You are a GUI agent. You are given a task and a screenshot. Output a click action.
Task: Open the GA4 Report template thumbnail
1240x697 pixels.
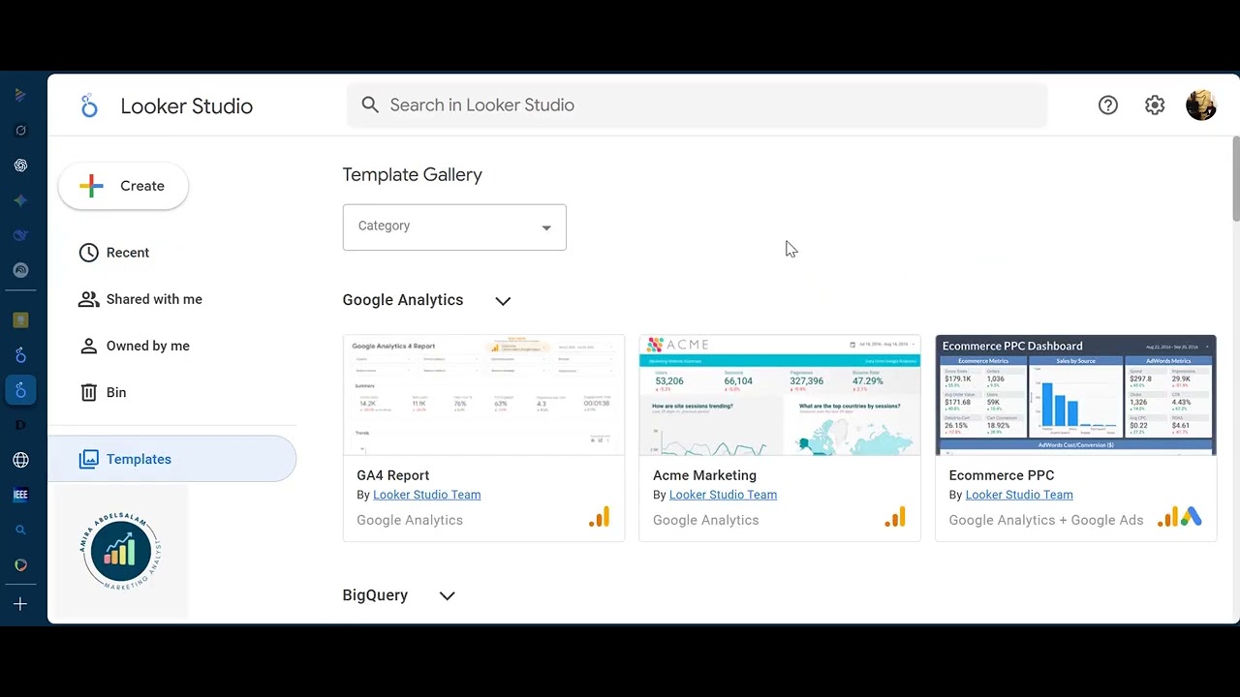[483, 395]
